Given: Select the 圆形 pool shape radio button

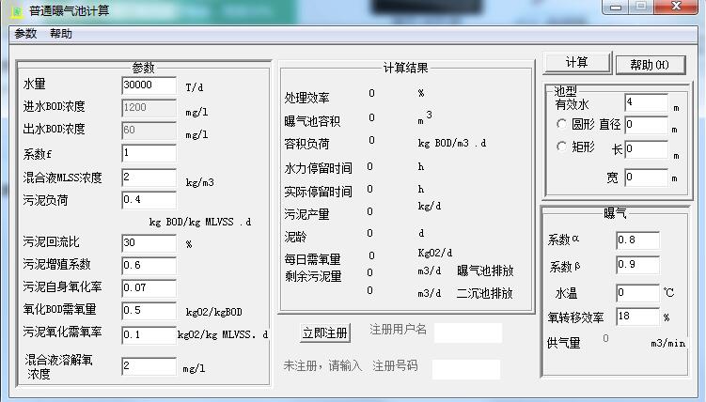Looking at the screenshot, I should 561,124.
